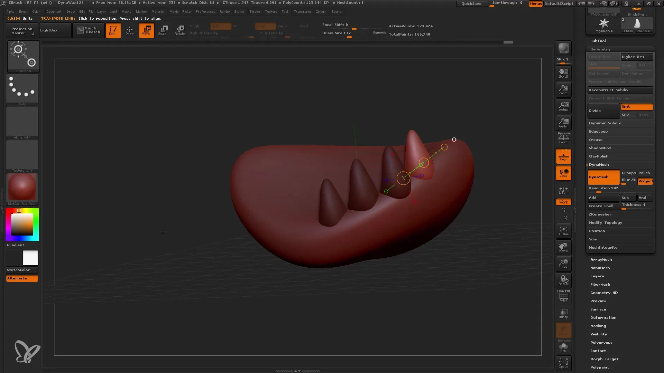Select the Draw mode icon
The width and height of the screenshot is (664, 373).
pyautogui.click(x=130, y=30)
